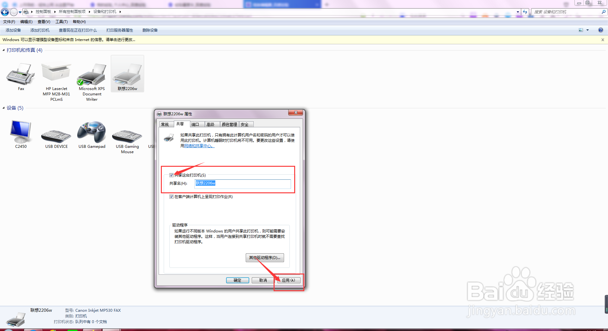
Task: Toggle the 共享这台打印机 checkbox
Action: (171, 175)
